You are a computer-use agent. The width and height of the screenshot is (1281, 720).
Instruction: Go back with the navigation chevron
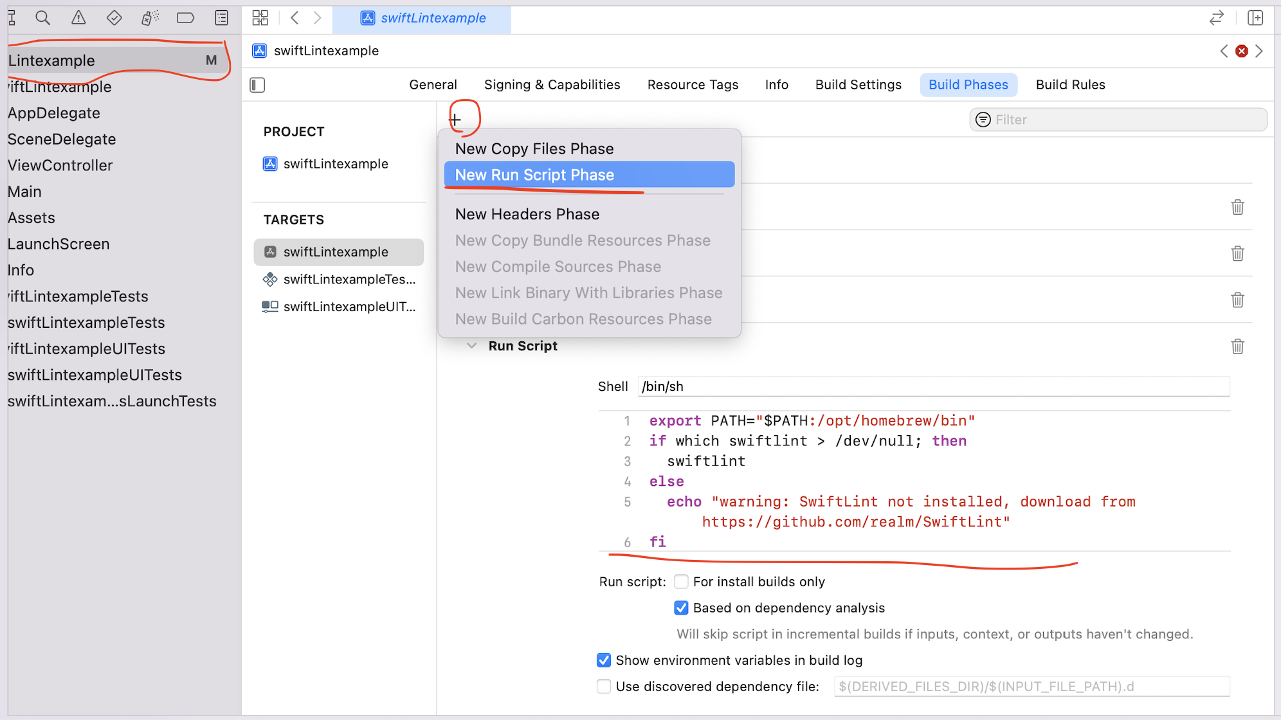[295, 18]
